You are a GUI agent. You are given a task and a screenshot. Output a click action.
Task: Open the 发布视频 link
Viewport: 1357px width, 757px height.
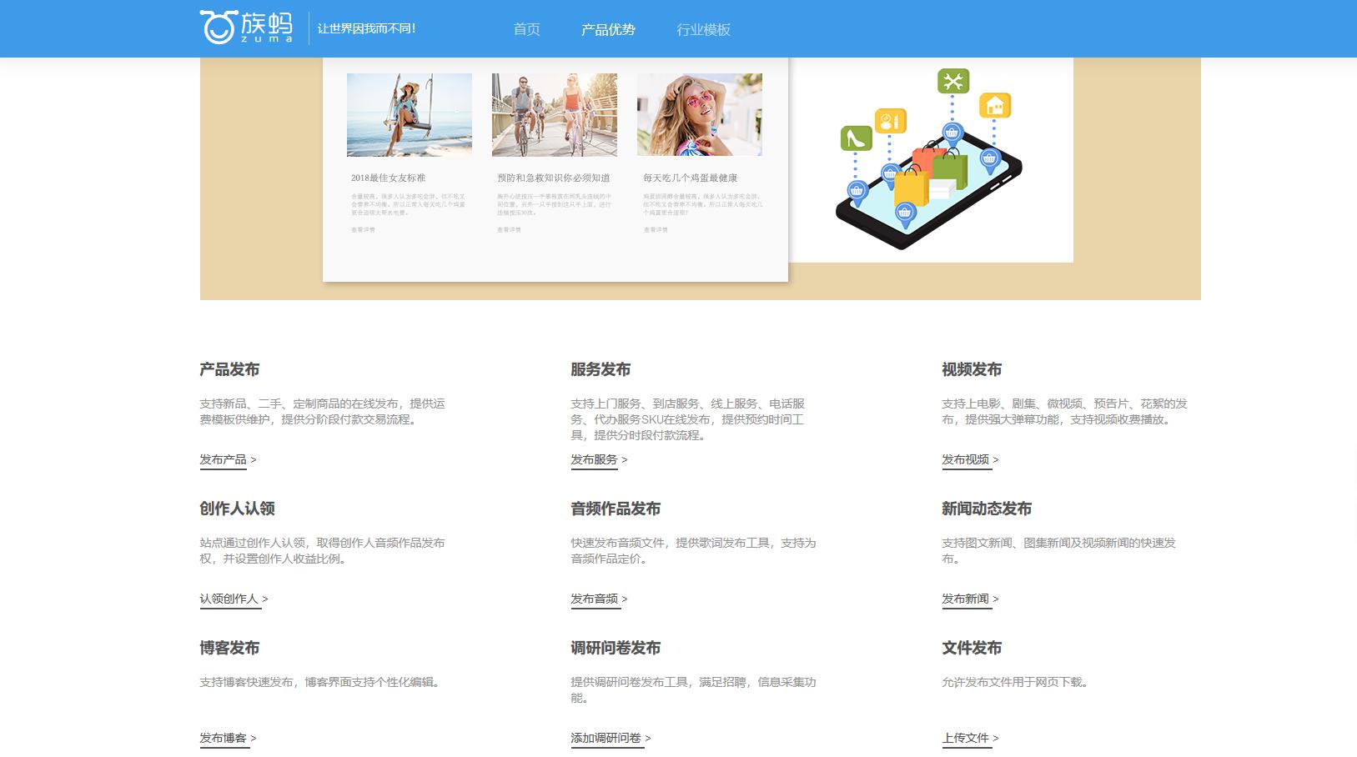(x=967, y=459)
